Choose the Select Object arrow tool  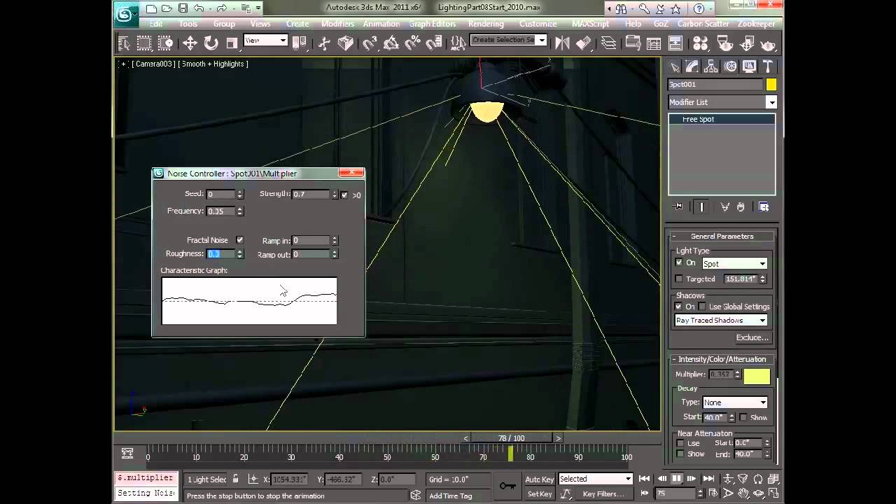click(x=125, y=43)
